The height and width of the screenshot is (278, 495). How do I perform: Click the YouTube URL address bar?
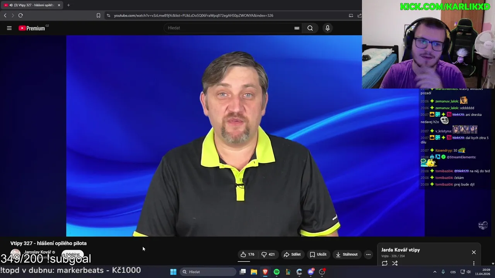193,15
